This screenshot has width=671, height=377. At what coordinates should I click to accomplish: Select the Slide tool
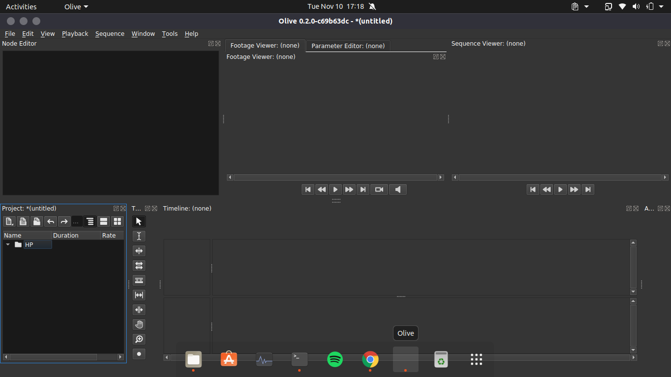[x=139, y=310]
